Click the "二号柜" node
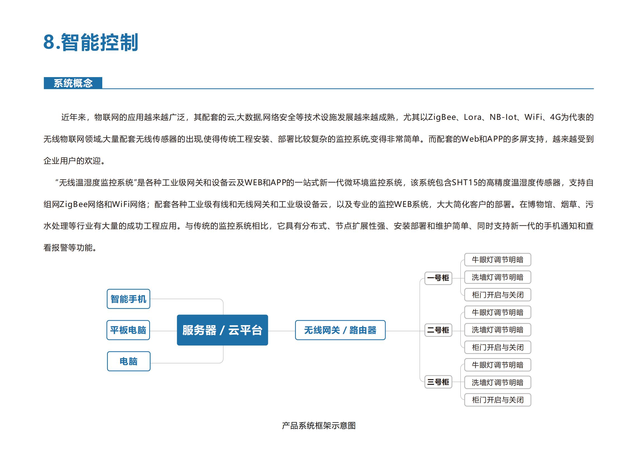Image resolution: width=627 pixels, height=462 pixels. 438,330
